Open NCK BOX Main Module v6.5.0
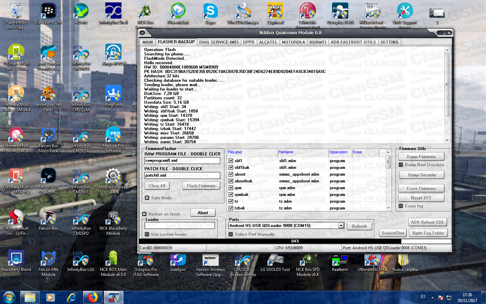 tap(113, 264)
